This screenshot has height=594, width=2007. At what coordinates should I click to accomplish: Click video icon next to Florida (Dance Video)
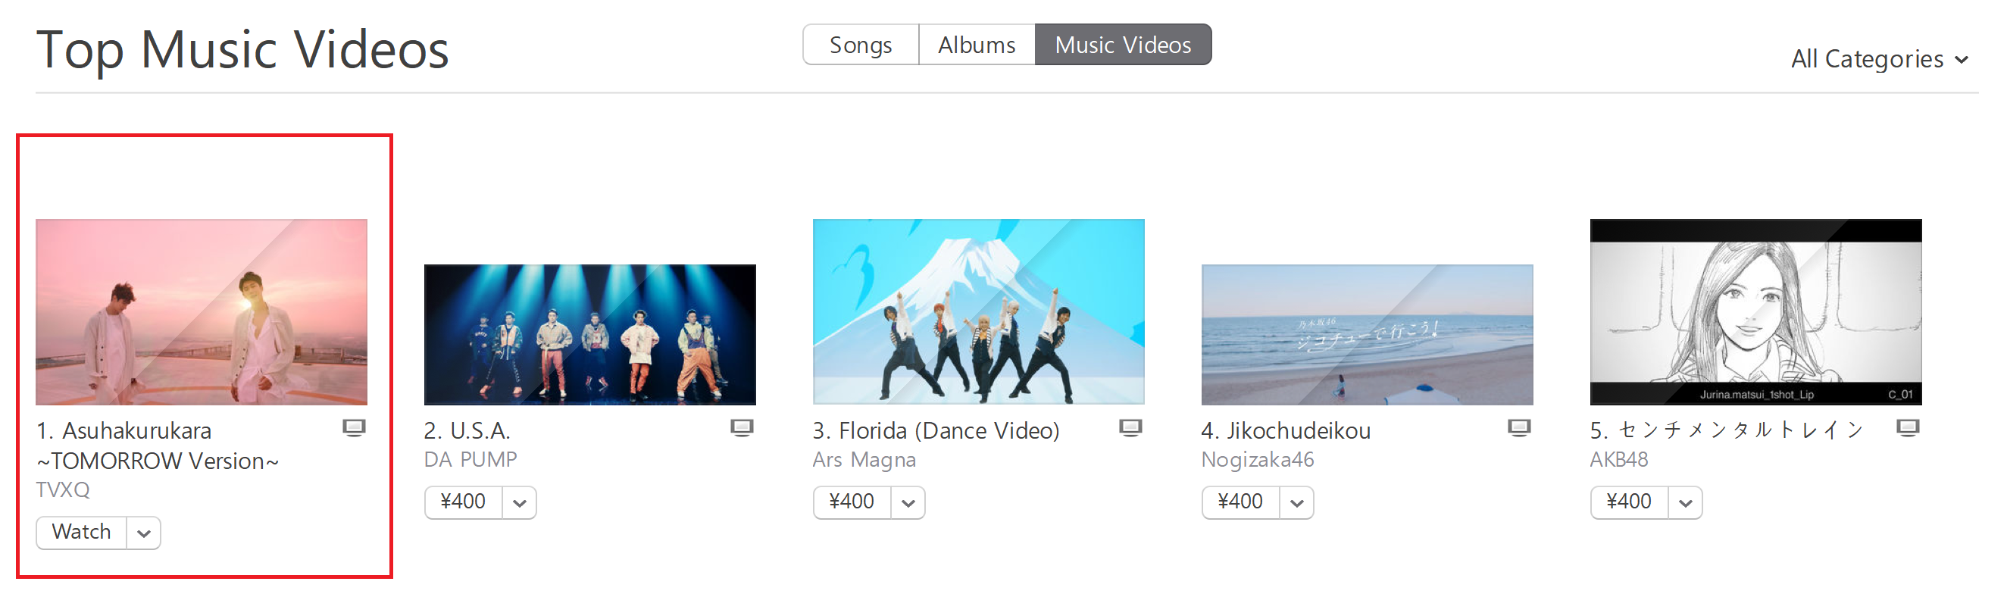pyautogui.click(x=1130, y=427)
